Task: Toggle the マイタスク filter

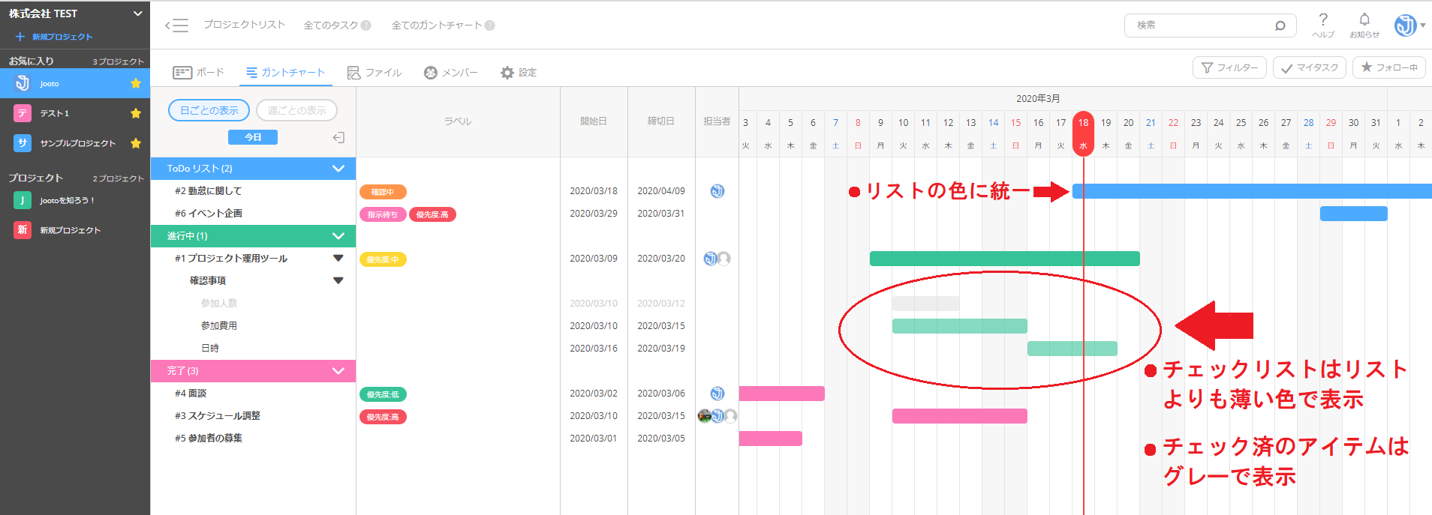Action: [x=1310, y=67]
